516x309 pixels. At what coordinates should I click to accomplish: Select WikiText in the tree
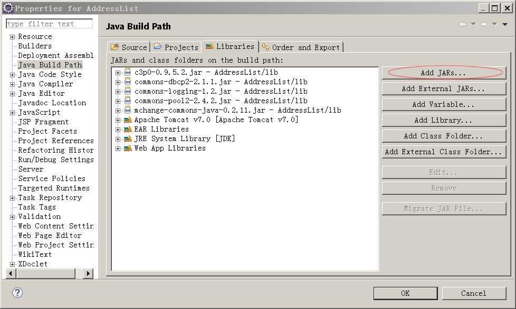pos(35,254)
